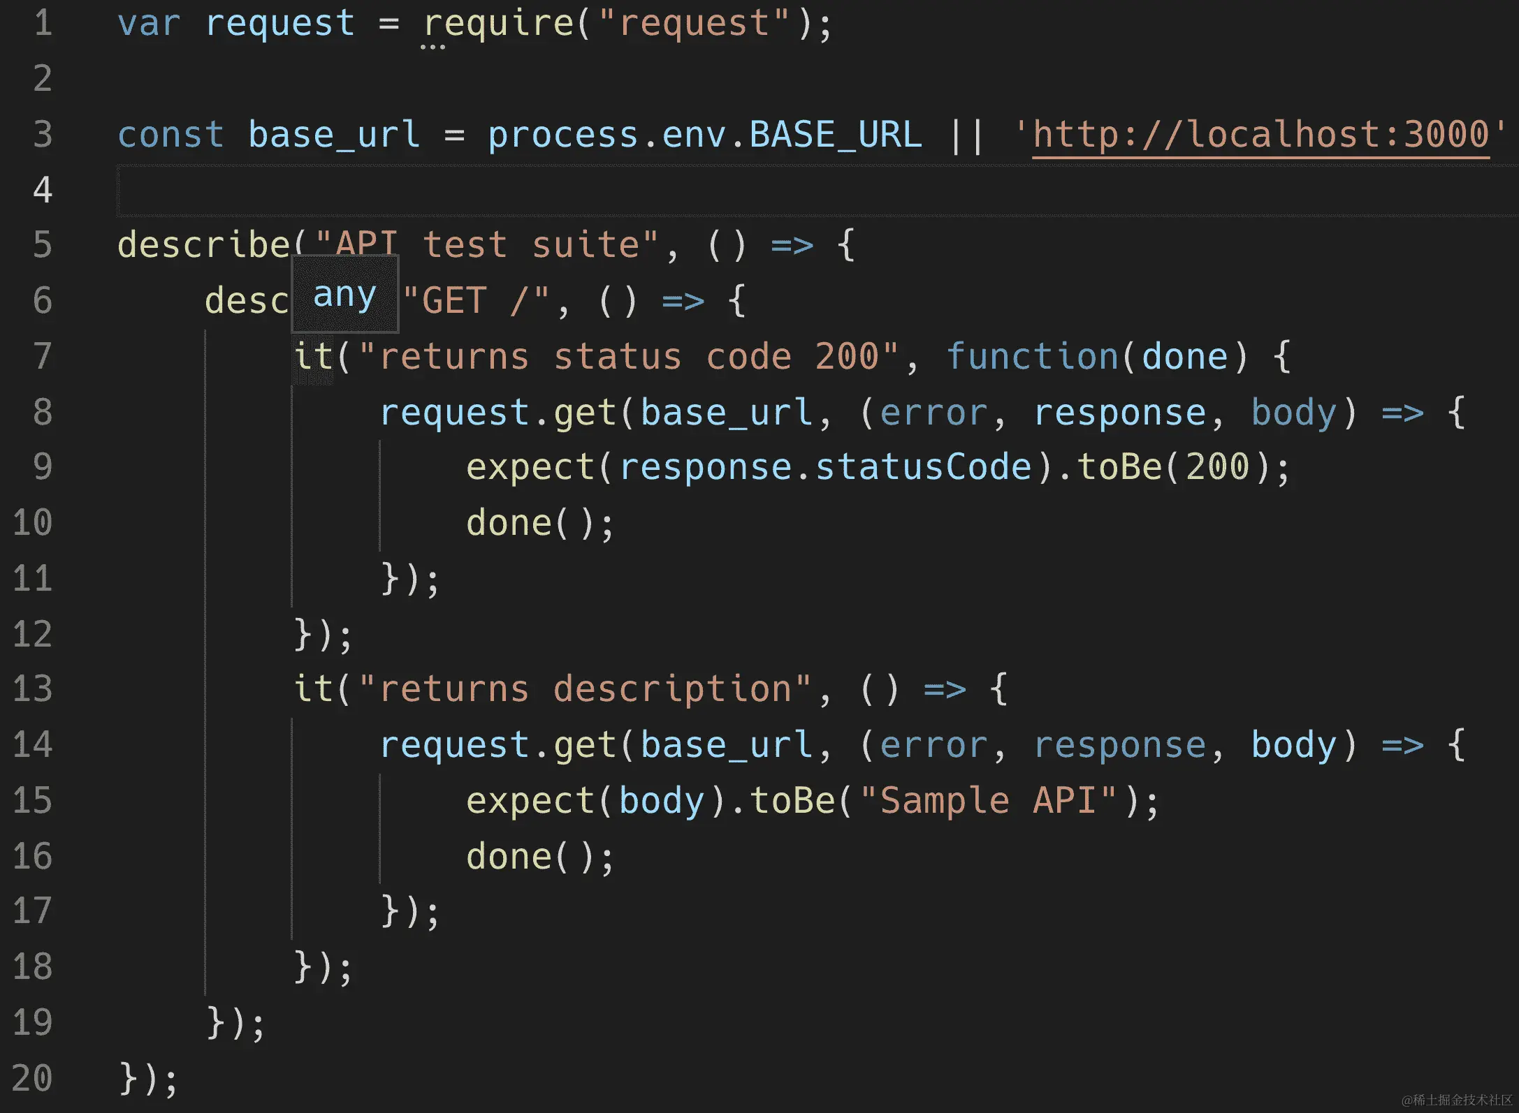Click line number 7 in gutter

[x=43, y=356]
